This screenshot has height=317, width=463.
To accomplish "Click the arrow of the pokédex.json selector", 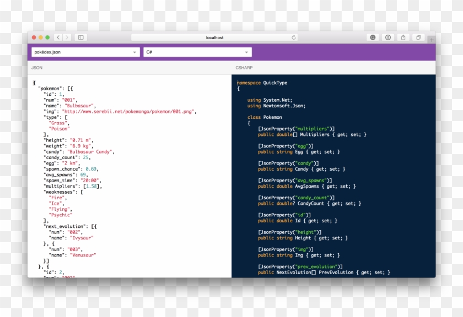I will point(134,52).
